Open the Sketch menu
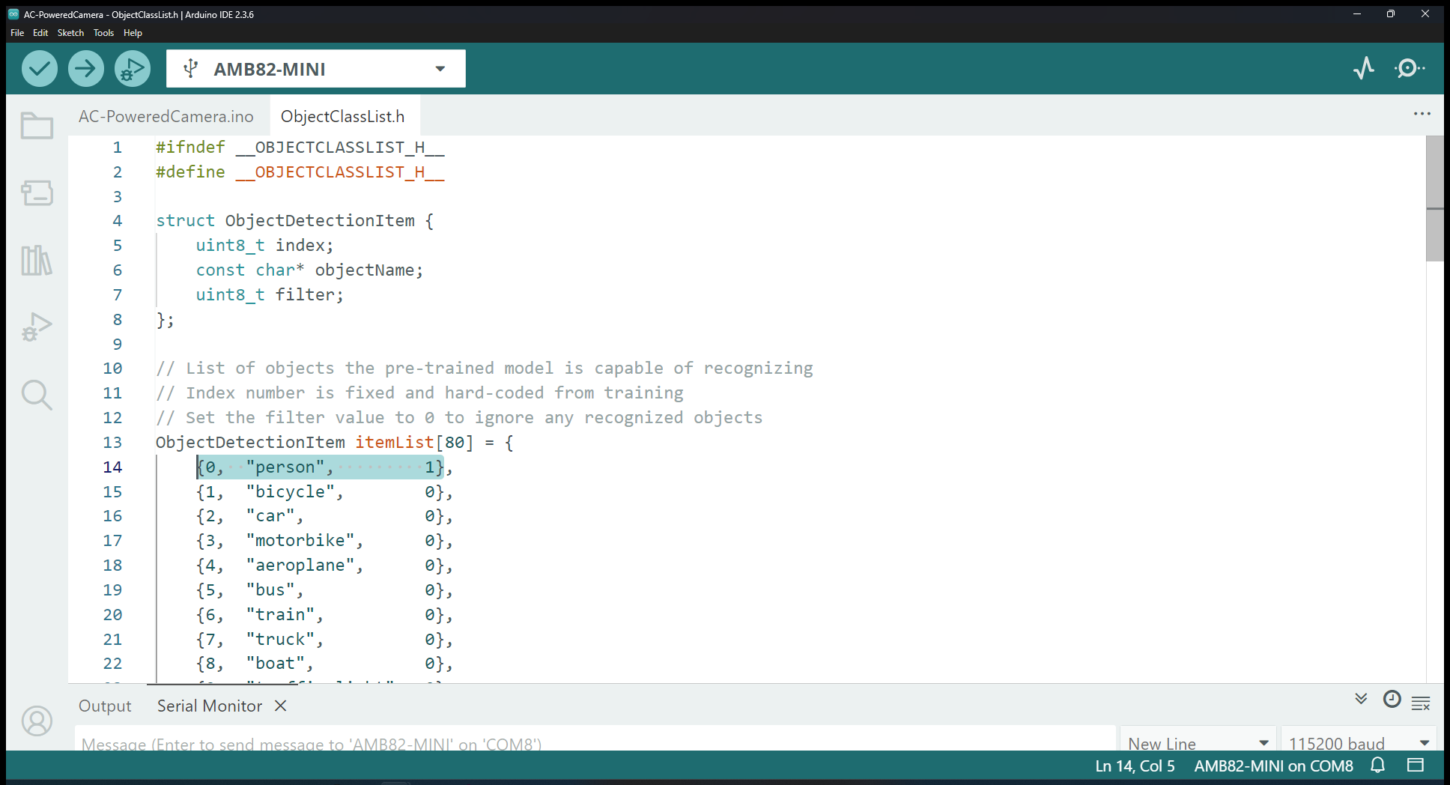 70,33
